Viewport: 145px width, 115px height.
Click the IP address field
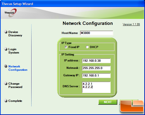96,61
